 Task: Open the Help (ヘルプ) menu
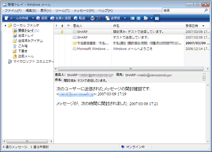coord(105,10)
